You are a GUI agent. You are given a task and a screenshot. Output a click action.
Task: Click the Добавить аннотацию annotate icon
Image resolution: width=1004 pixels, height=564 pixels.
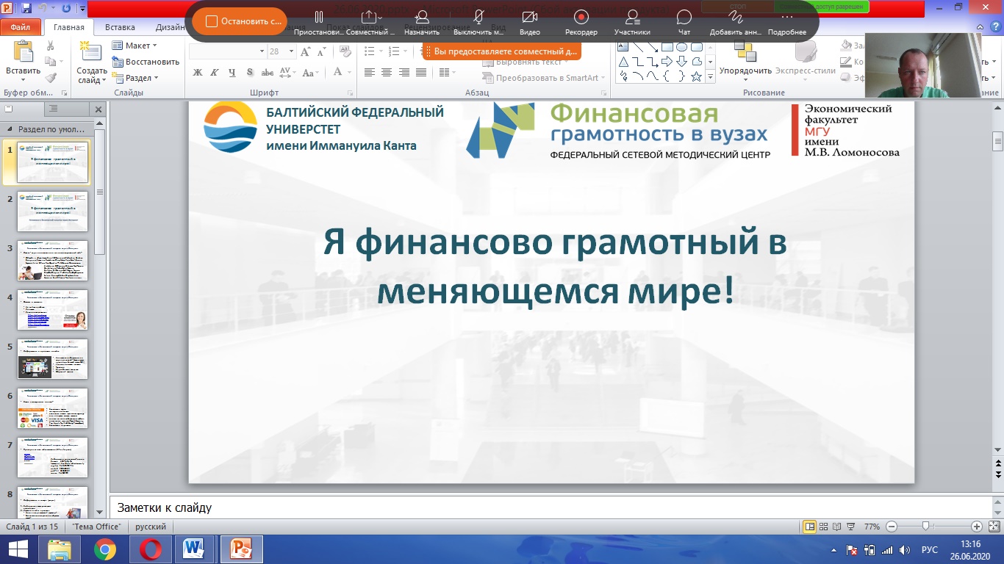click(x=736, y=22)
